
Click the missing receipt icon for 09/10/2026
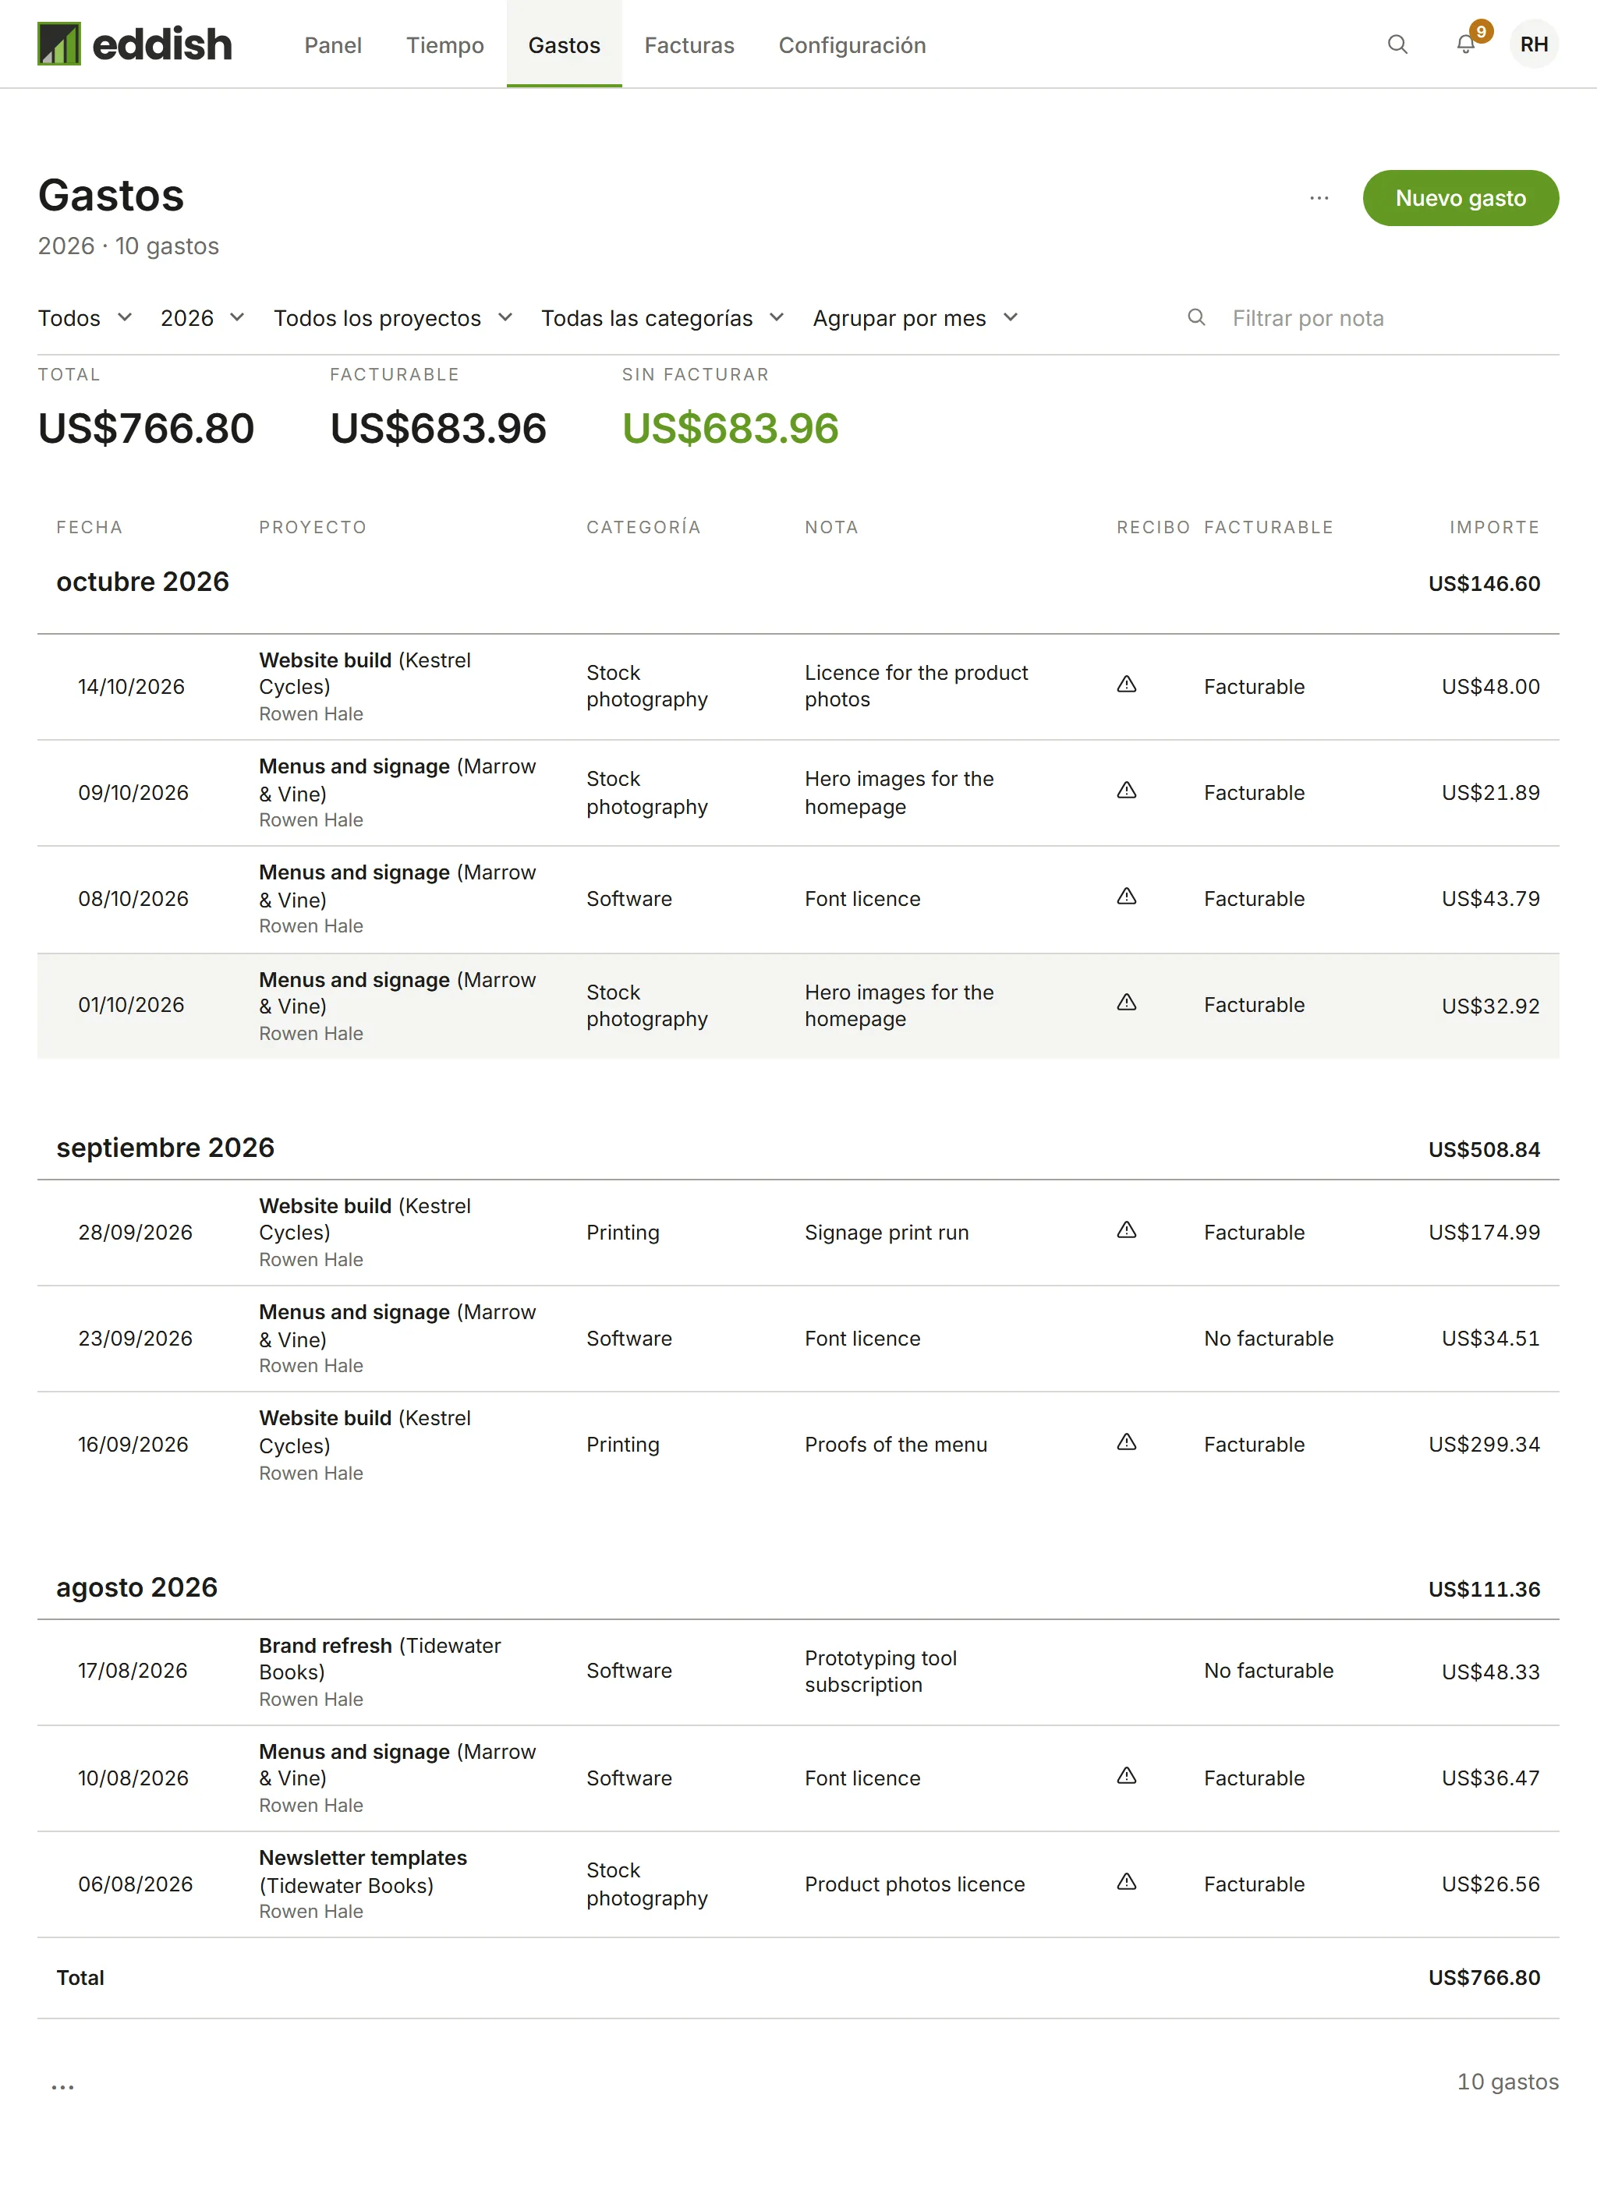(1126, 791)
